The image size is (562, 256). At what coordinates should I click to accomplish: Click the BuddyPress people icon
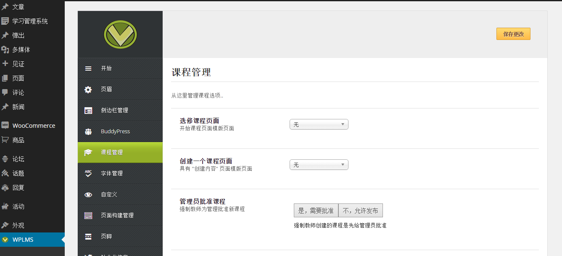[88, 132]
